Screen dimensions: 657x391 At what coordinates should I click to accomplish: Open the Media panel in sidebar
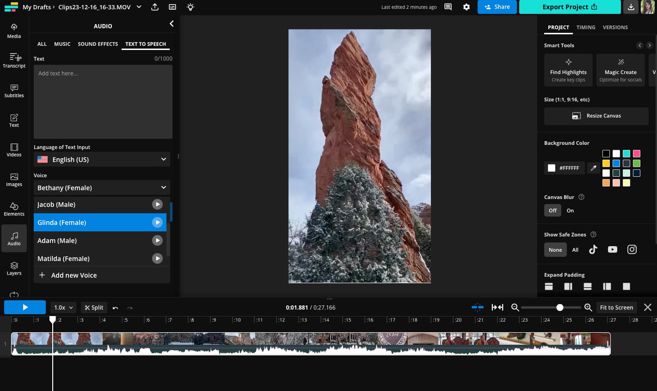[x=14, y=31]
